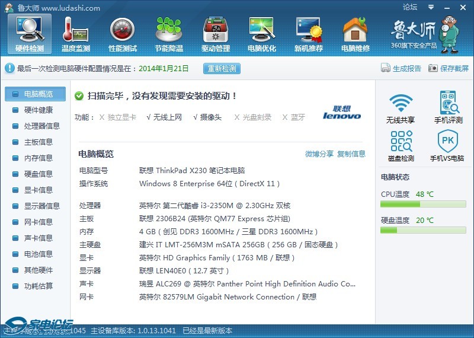Click the HD Graphics Family value
The width and height of the screenshot is (474, 338).
217,258
